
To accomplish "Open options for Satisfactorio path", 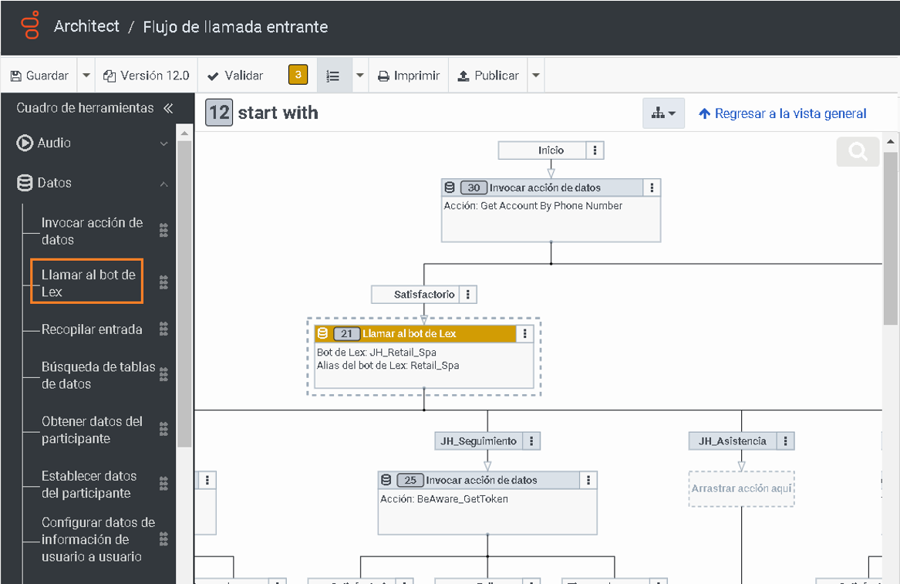I will pos(468,295).
